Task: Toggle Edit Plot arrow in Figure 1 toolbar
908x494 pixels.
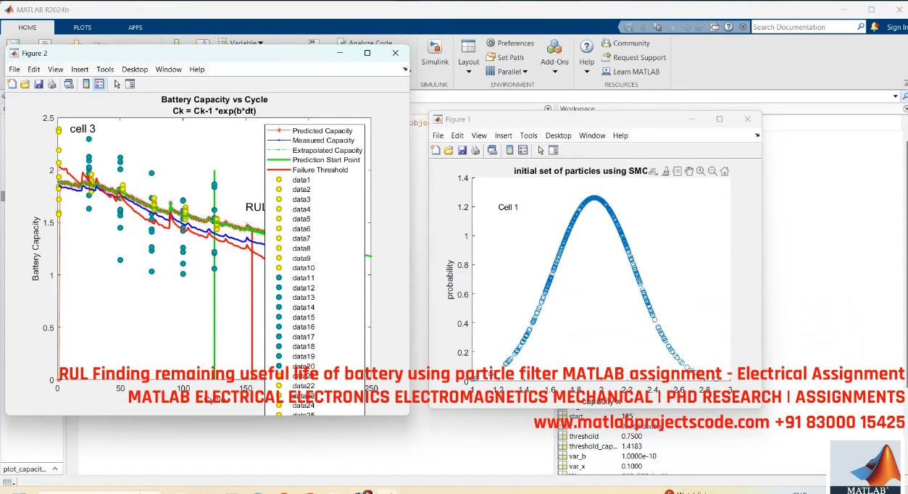Action: click(541, 150)
